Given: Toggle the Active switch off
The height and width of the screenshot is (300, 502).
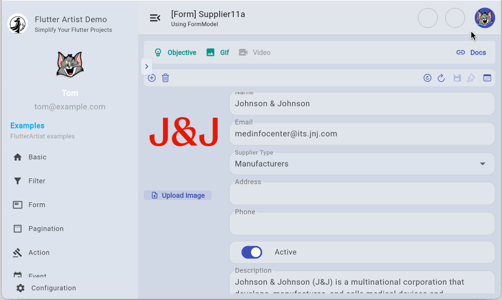Looking at the screenshot, I should (252, 252).
